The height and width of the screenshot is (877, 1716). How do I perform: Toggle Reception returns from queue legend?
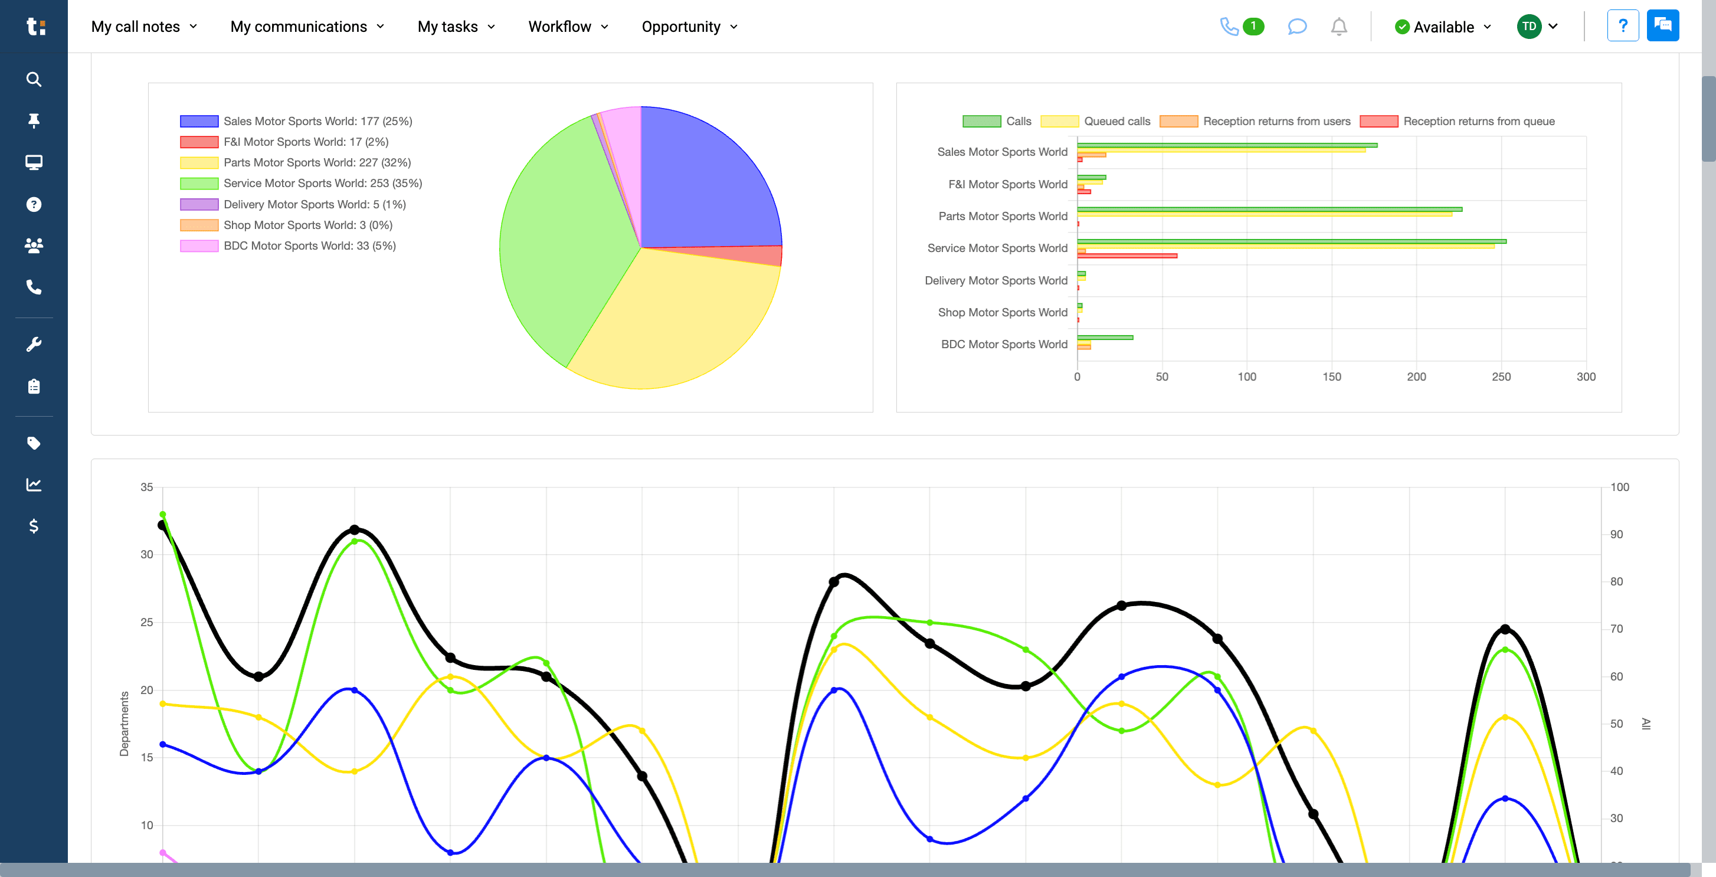[1457, 122]
